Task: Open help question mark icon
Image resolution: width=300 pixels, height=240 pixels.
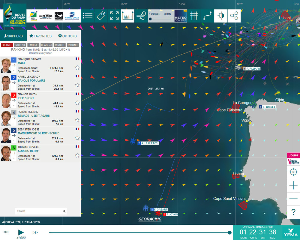Action: (x=293, y=212)
